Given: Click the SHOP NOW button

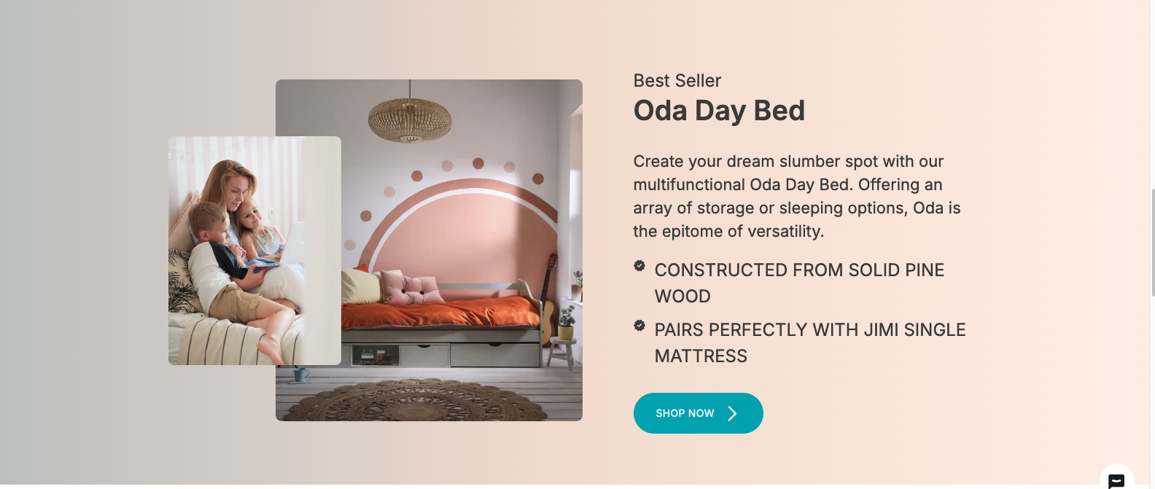Looking at the screenshot, I should tap(698, 413).
